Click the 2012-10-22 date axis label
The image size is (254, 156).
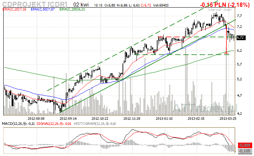(x=100, y=119)
